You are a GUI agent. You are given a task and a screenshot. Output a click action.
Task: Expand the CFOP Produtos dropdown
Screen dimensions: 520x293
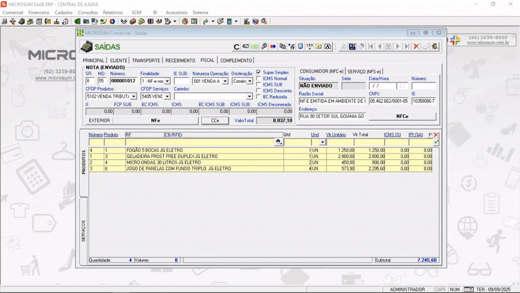pyautogui.click(x=134, y=96)
